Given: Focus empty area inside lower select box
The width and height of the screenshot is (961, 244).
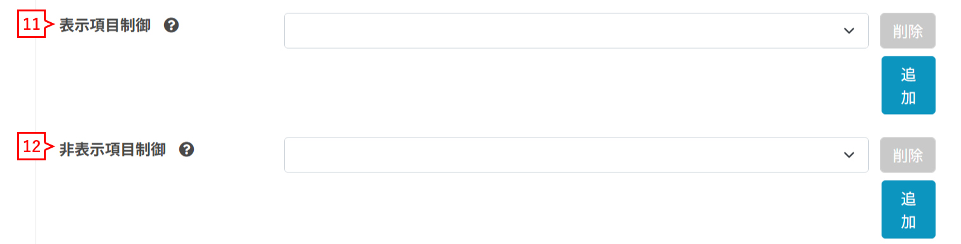Looking at the screenshot, I should [x=559, y=155].
